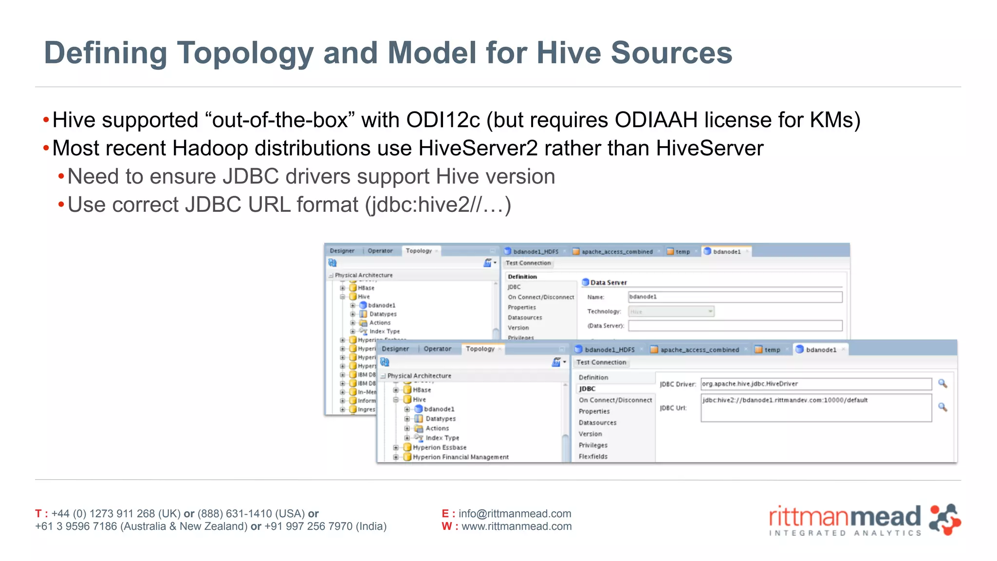The width and height of the screenshot is (997, 561).
Task: Collapse Hive node in front window tree
Action: tap(396, 400)
